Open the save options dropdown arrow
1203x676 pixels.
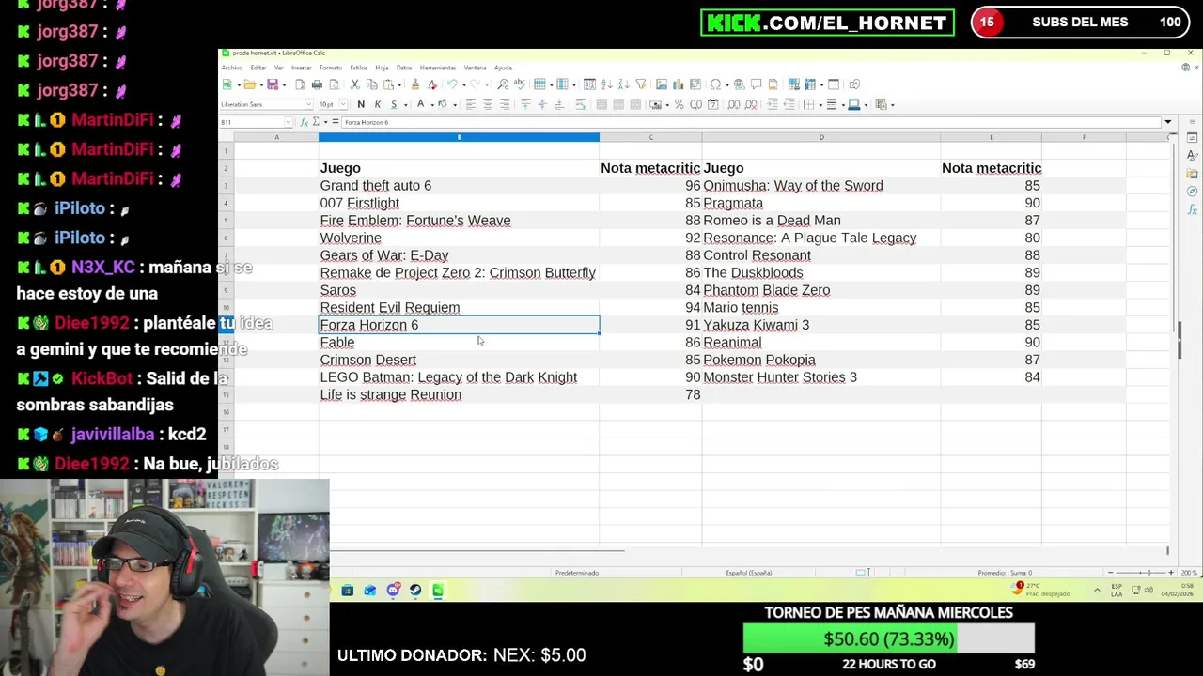point(284,84)
